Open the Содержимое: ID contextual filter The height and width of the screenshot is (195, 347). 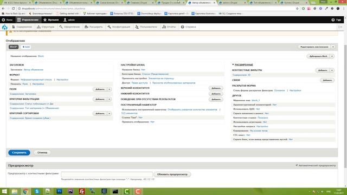click(x=241, y=75)
